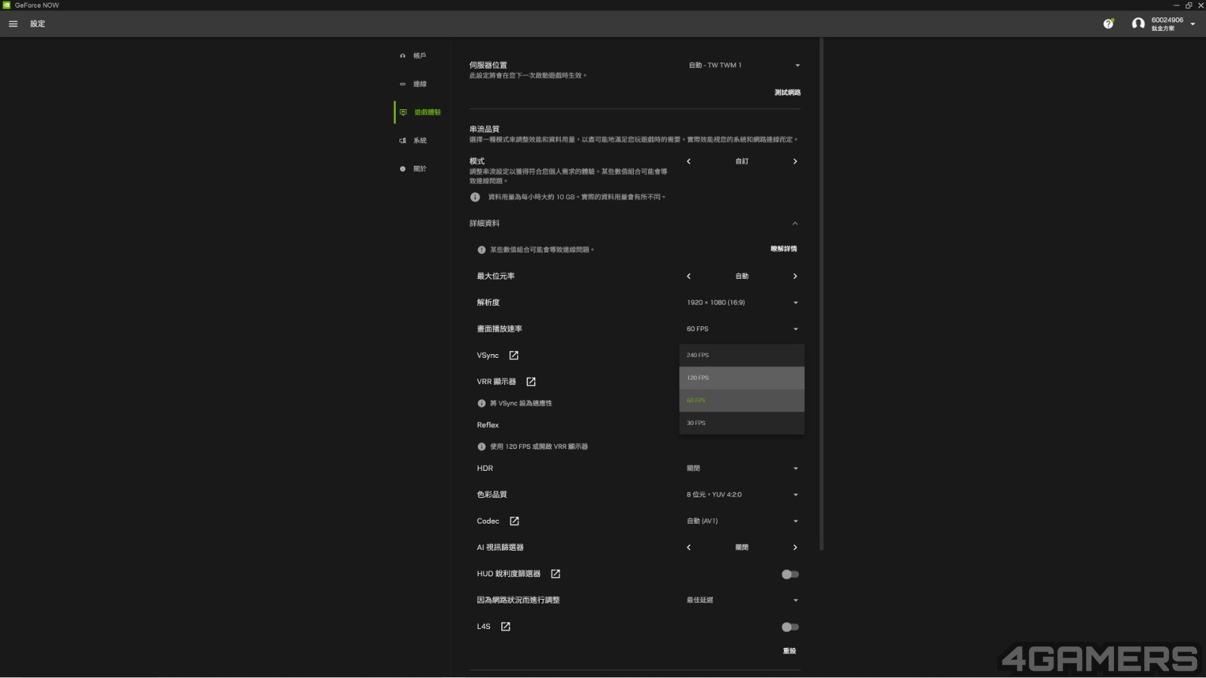Open the 系統 system settings section
The width and height of the screenshot is (1206, 678).
point(414,140)
